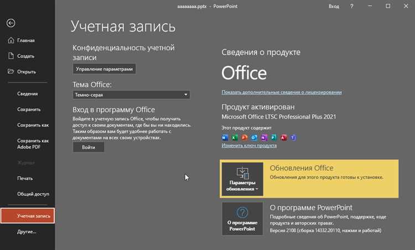This screenshot has width=415, height=250.
Task: Click the Excel app icon
Action: pos(235,138)
